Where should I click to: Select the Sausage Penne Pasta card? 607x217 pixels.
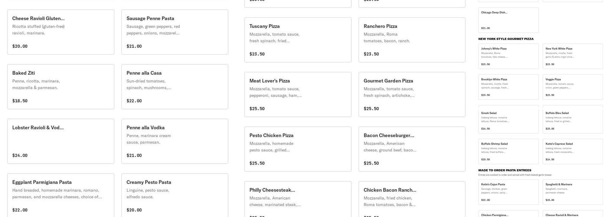click(175, 32)
